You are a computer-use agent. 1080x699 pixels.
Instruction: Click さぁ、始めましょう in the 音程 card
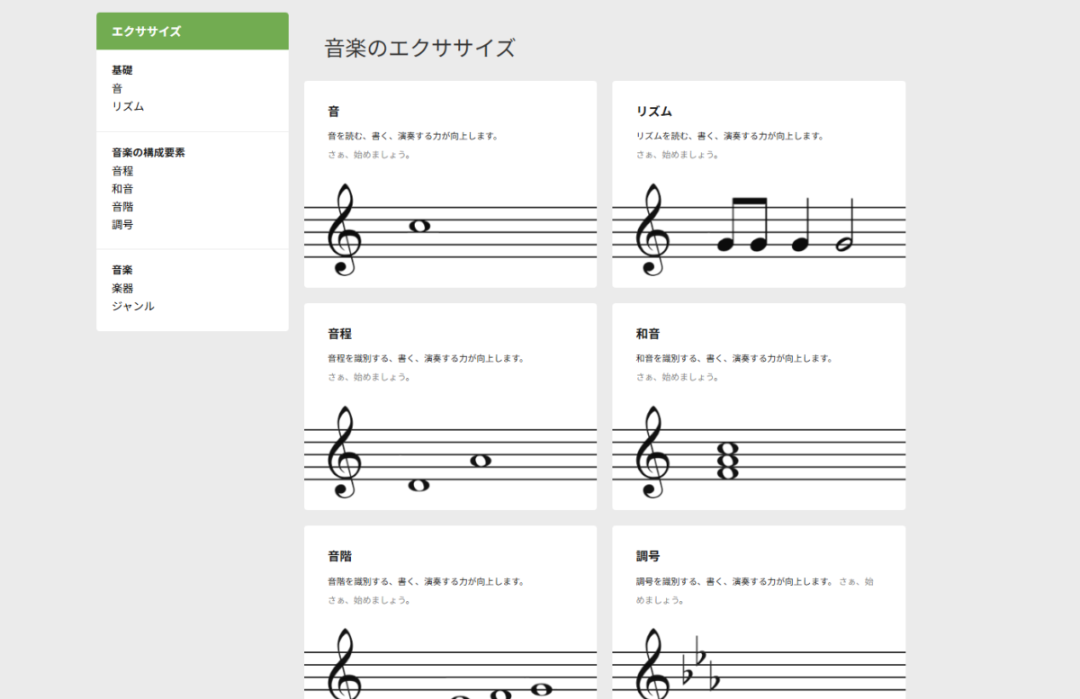370,377
